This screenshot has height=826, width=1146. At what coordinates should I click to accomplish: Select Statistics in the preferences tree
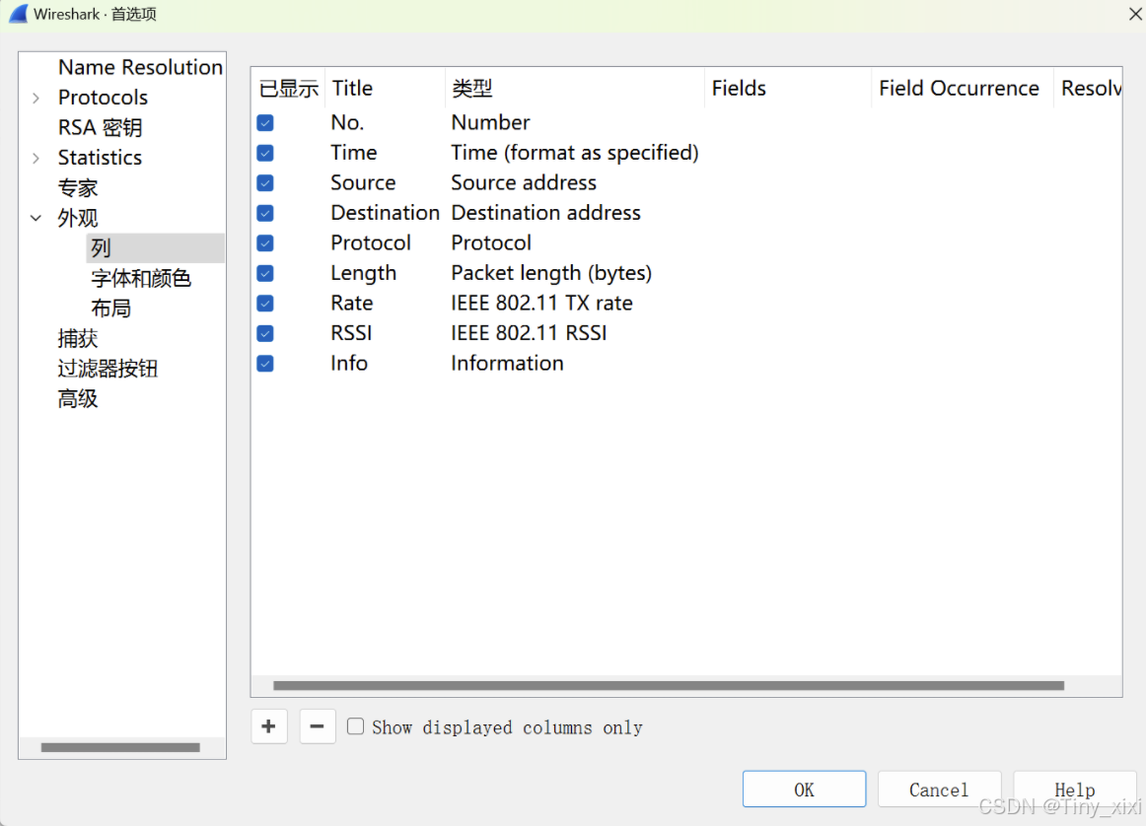[x=101, y=158]
